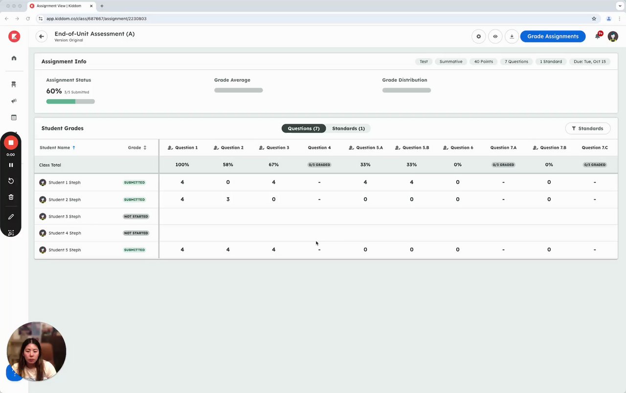
Task: Go back using the arrow button
Action: [x=42, y=36]
